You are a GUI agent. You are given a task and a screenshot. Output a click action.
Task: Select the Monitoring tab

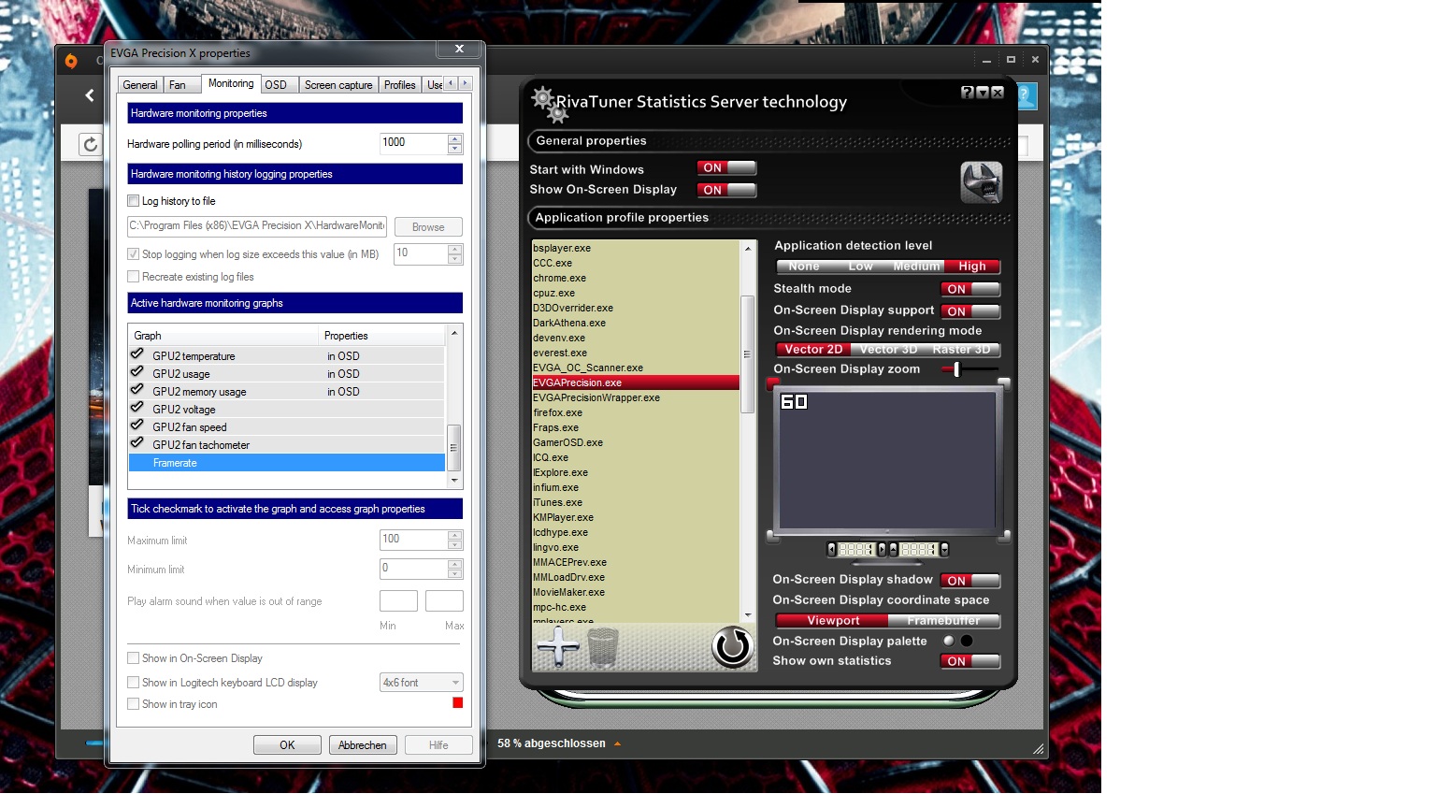tap(231, 83)
